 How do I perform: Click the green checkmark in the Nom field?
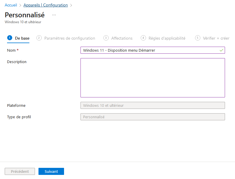point(221,50)
